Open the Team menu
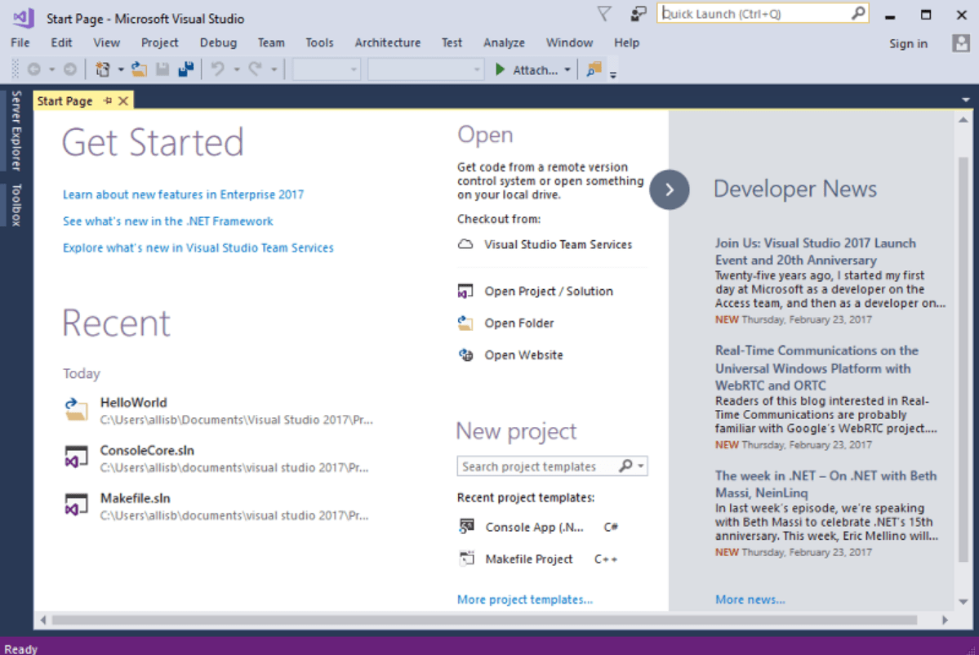This screenshot has height=655, width=979. pyautogui.click(x=271, y=42)
